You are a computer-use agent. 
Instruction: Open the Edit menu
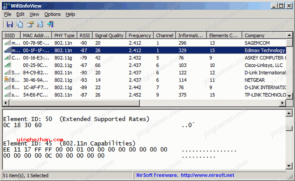click(x=20, y=14)
